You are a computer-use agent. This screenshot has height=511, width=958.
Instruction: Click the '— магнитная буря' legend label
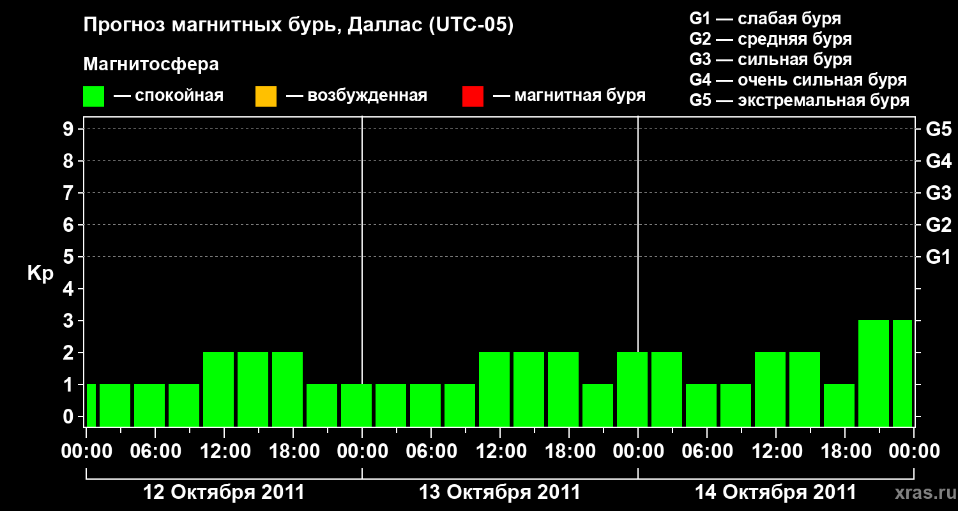coord(569,96)
